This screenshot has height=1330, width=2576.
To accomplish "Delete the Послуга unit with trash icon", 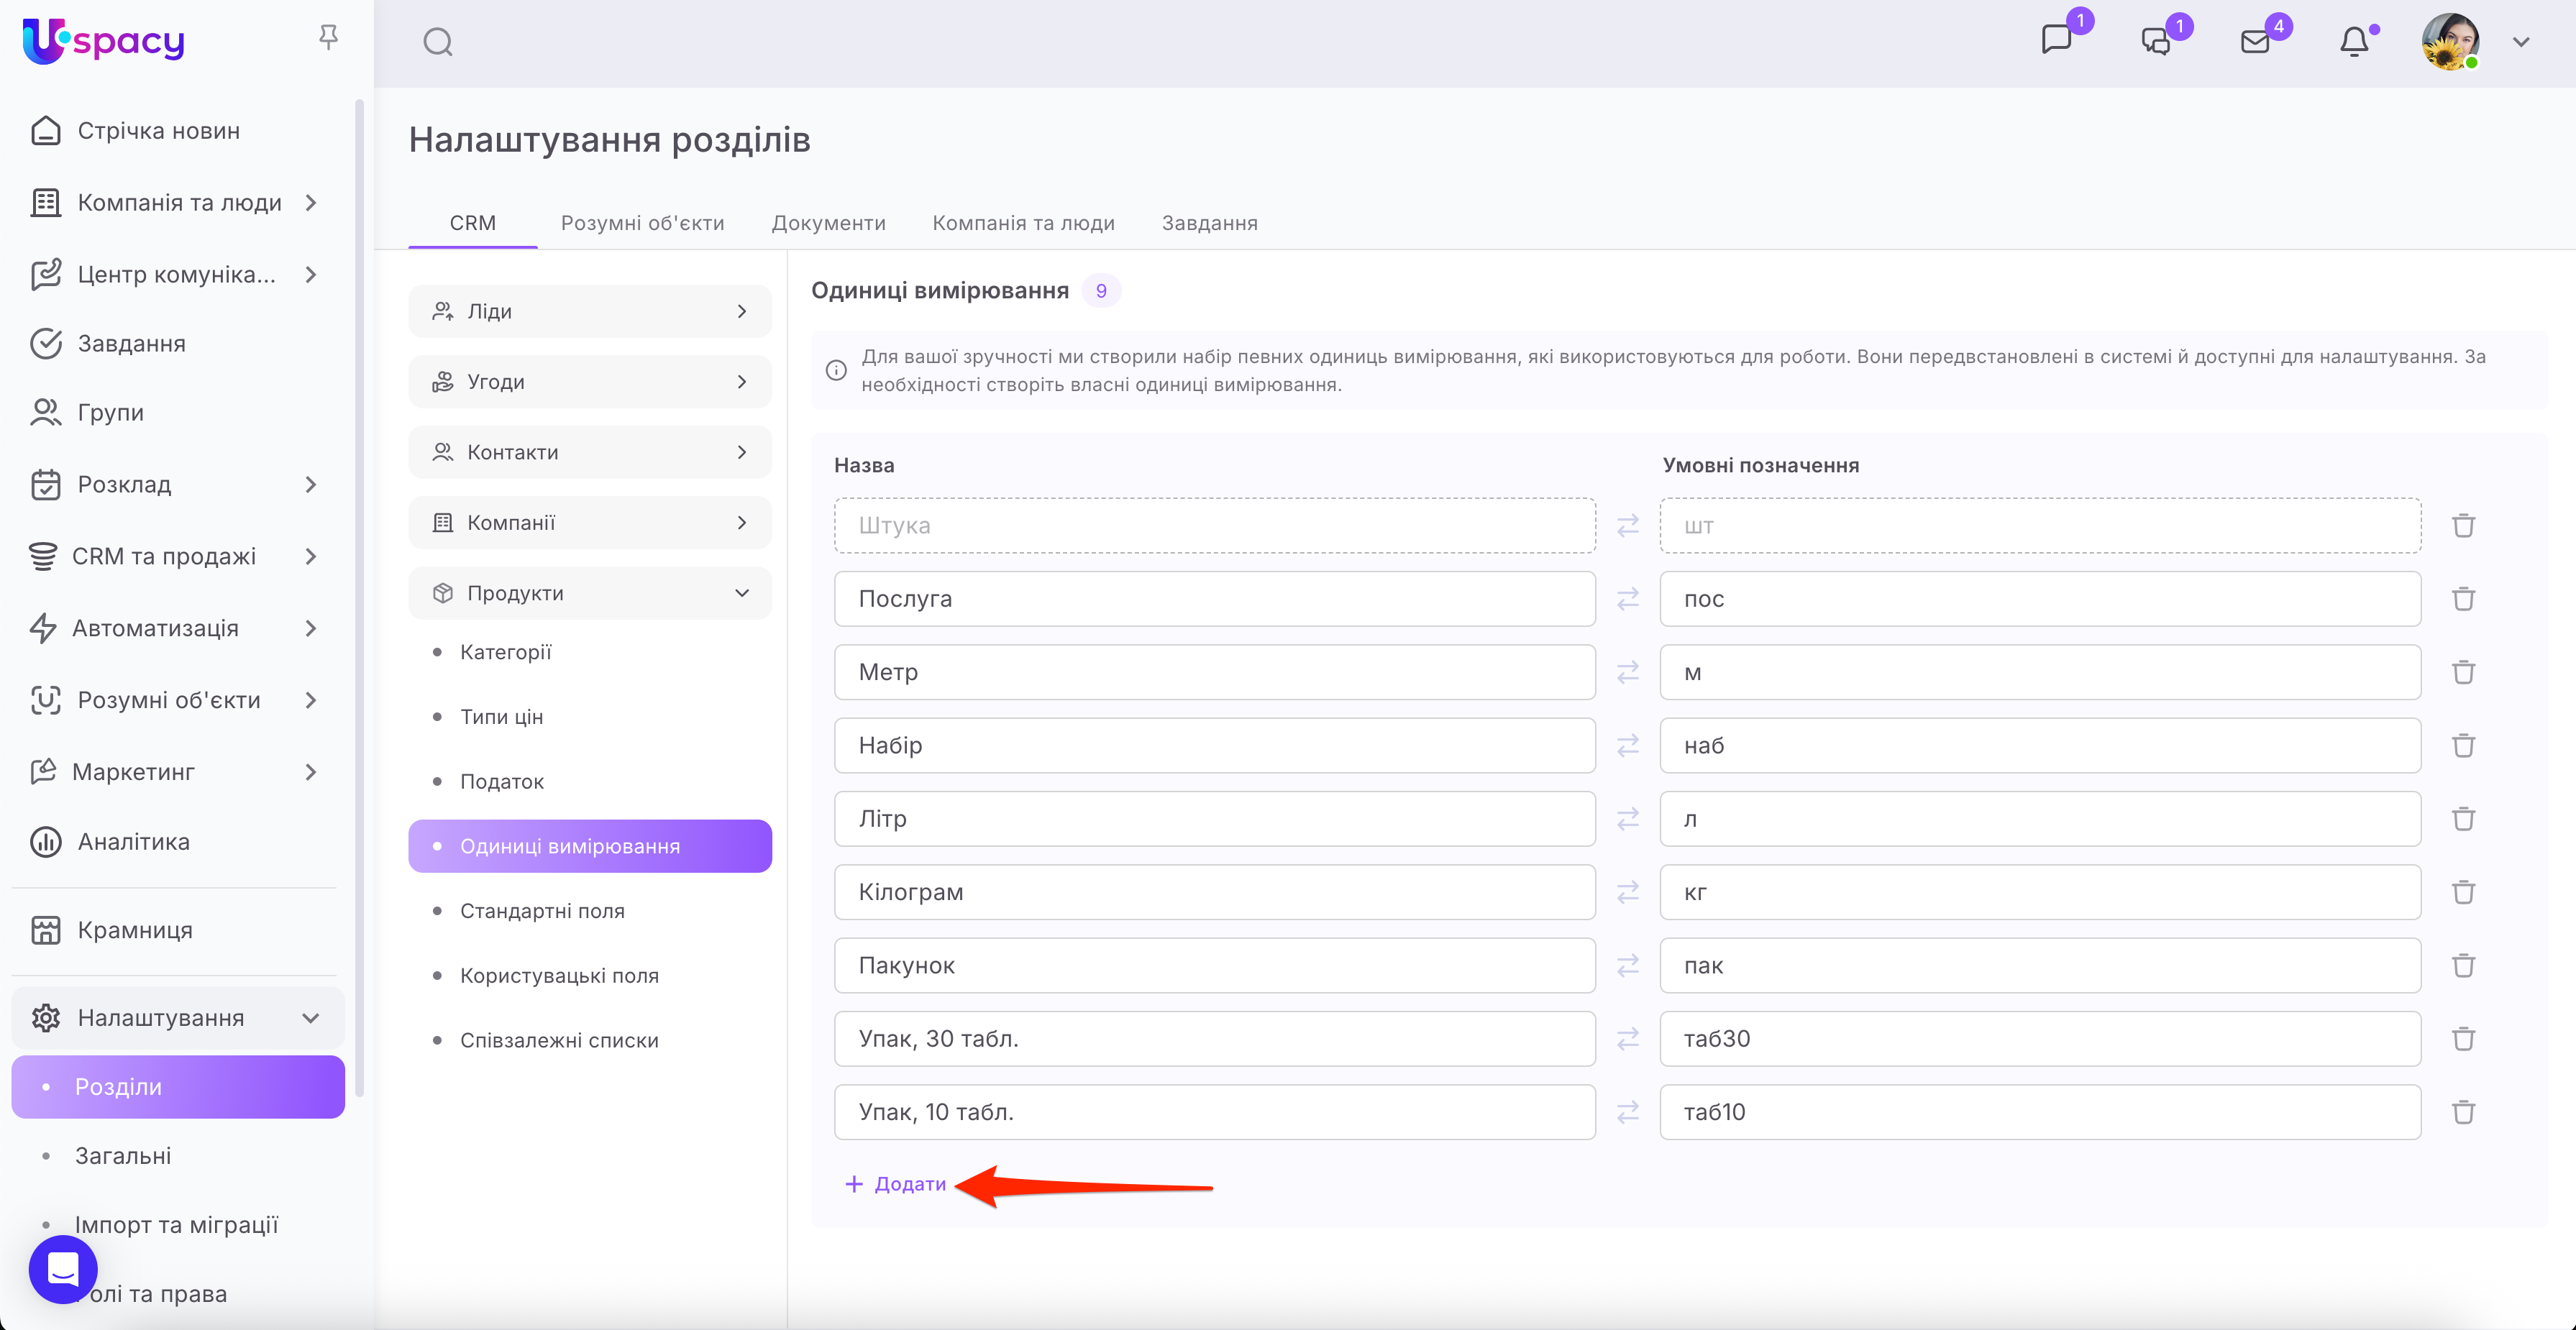I will point(2463,599).
